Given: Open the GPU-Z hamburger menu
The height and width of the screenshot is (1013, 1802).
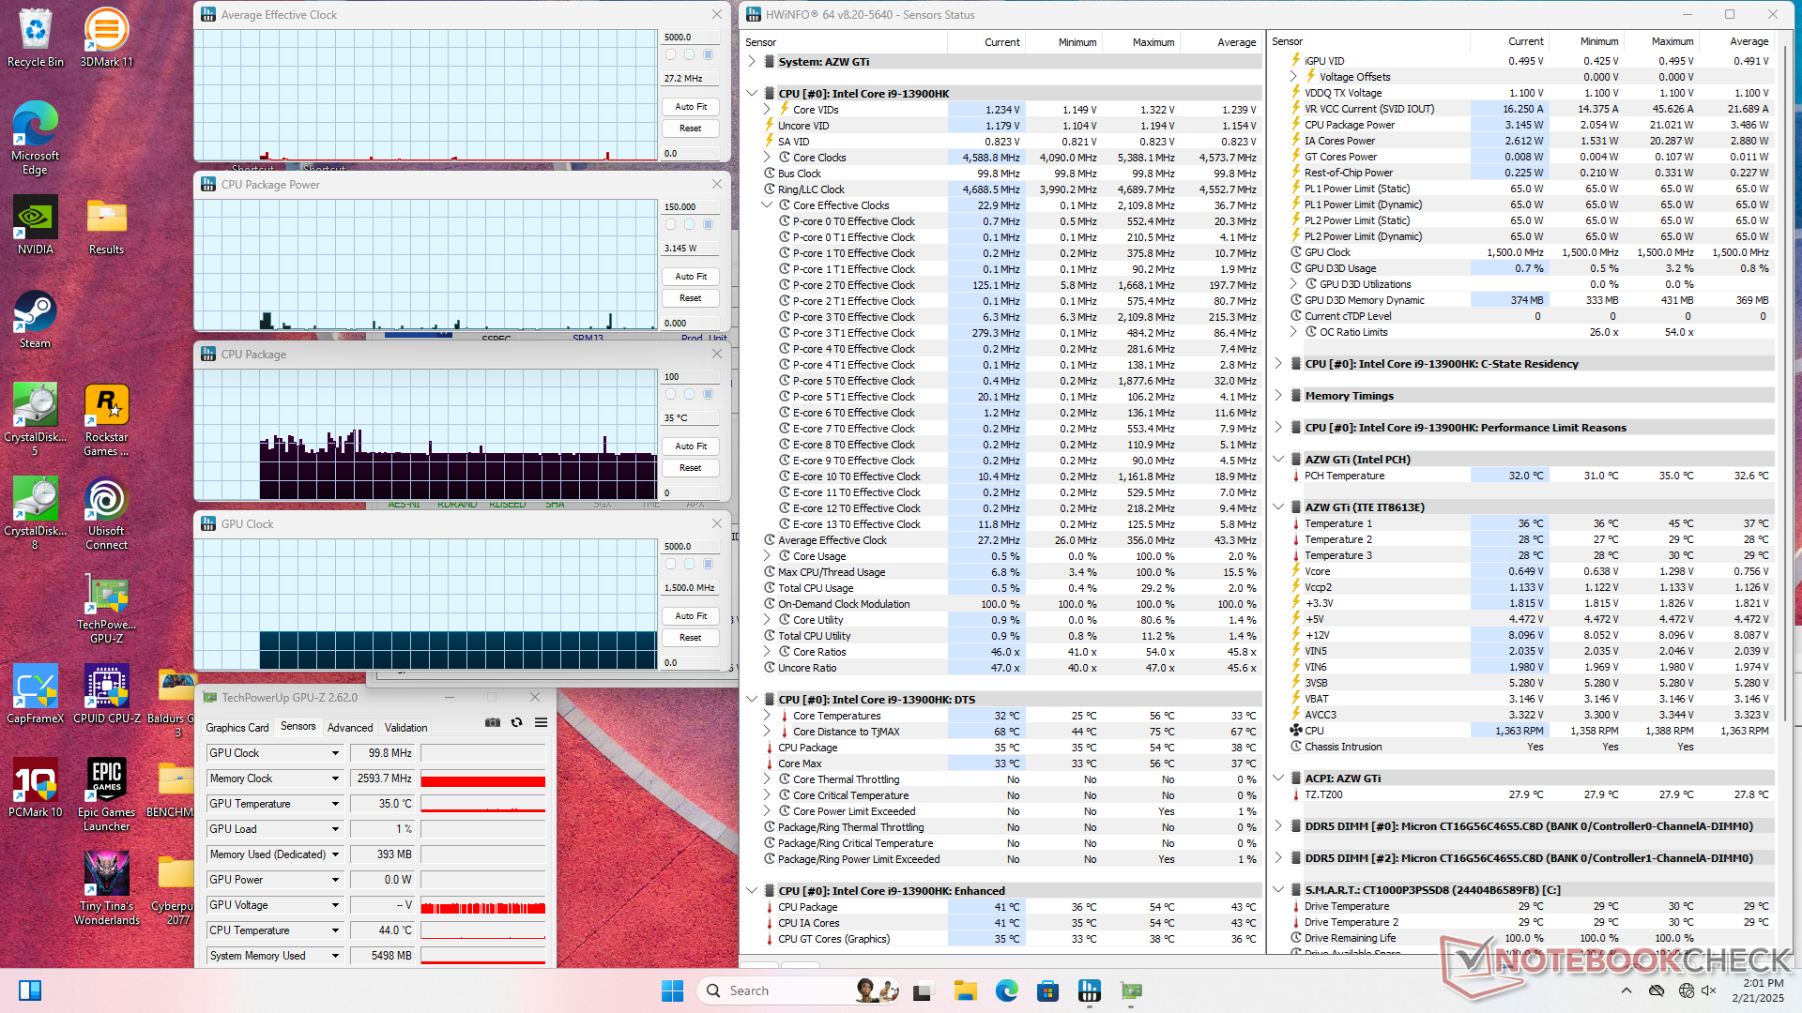Looking at the screenshot, I should pyautogui.click(x=542, y=722).
